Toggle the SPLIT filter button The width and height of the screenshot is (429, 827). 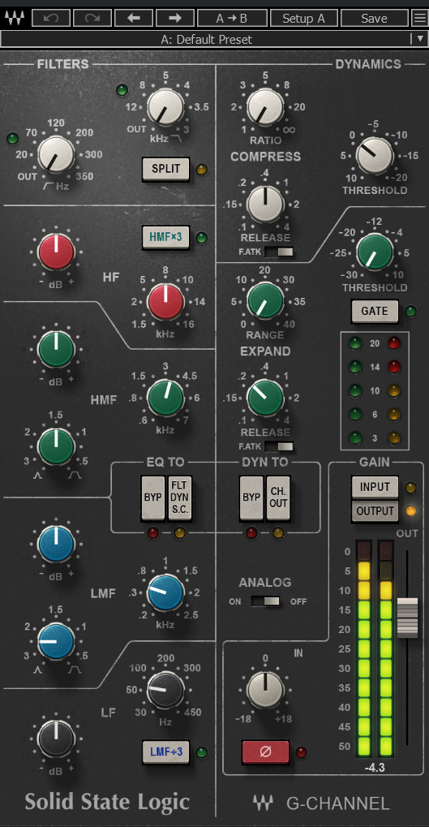pos(166,170)
